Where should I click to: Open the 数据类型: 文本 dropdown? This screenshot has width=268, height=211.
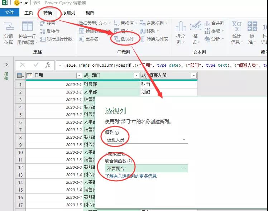coord(95,23)
